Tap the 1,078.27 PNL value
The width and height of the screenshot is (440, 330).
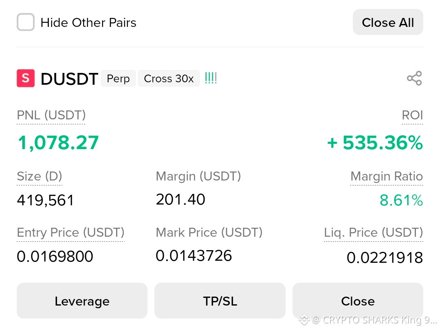[58, 143]
